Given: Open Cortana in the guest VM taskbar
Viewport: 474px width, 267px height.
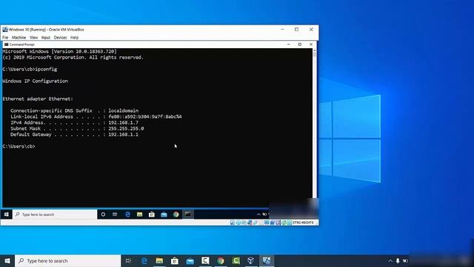Looking at the screenshot, I should pyautogui.click(x=103, y=214).
